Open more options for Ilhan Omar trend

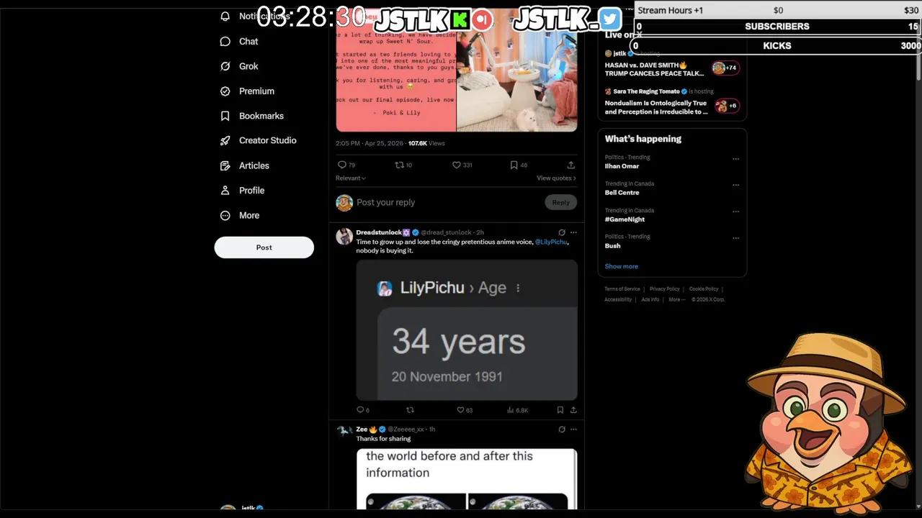(735, 159)
